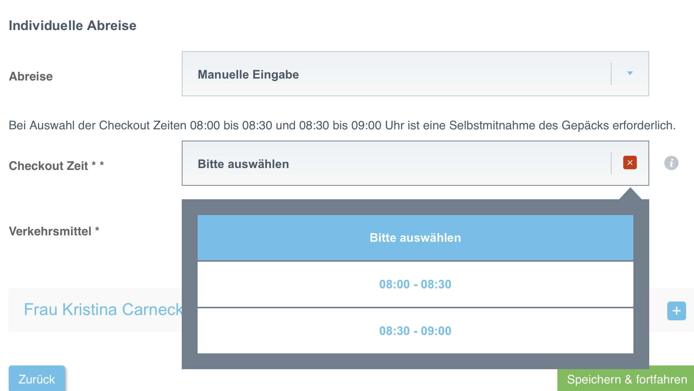This screenshot has width=694, height=391.
Task: Open the Frau Kristina Carneck link
Action: 103,309
